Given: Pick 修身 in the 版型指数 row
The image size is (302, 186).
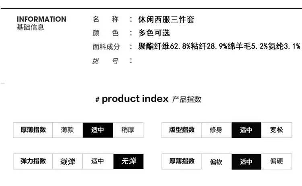Looking at the screenshot, I should pyautogui.click(x=216, y=130).
